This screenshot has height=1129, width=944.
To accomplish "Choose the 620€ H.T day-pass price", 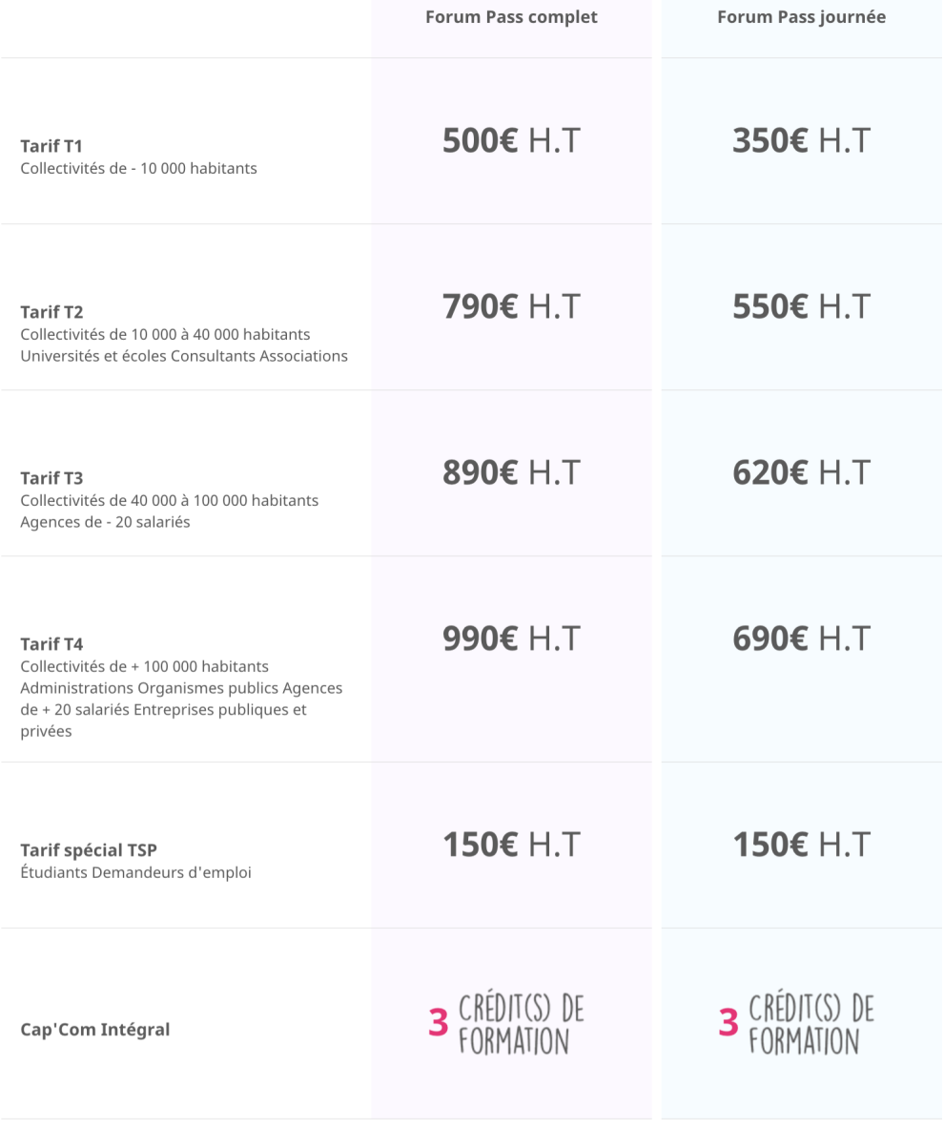I will (x=802, y=473).
